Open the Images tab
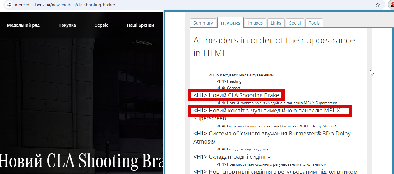 pyautogui.click(x=255, y=23)
